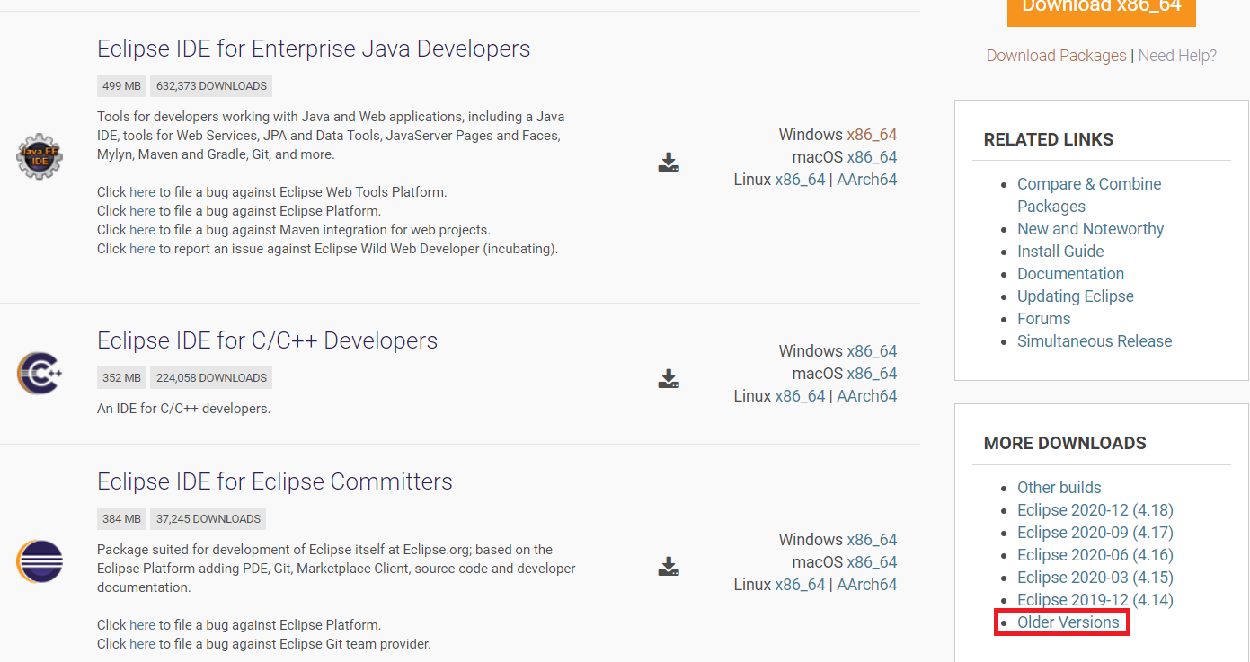The height and width of the screenshot is (662, 1250).
Task: Click the 37,245 DOWNLOADS badge
Action: [208, 519]
